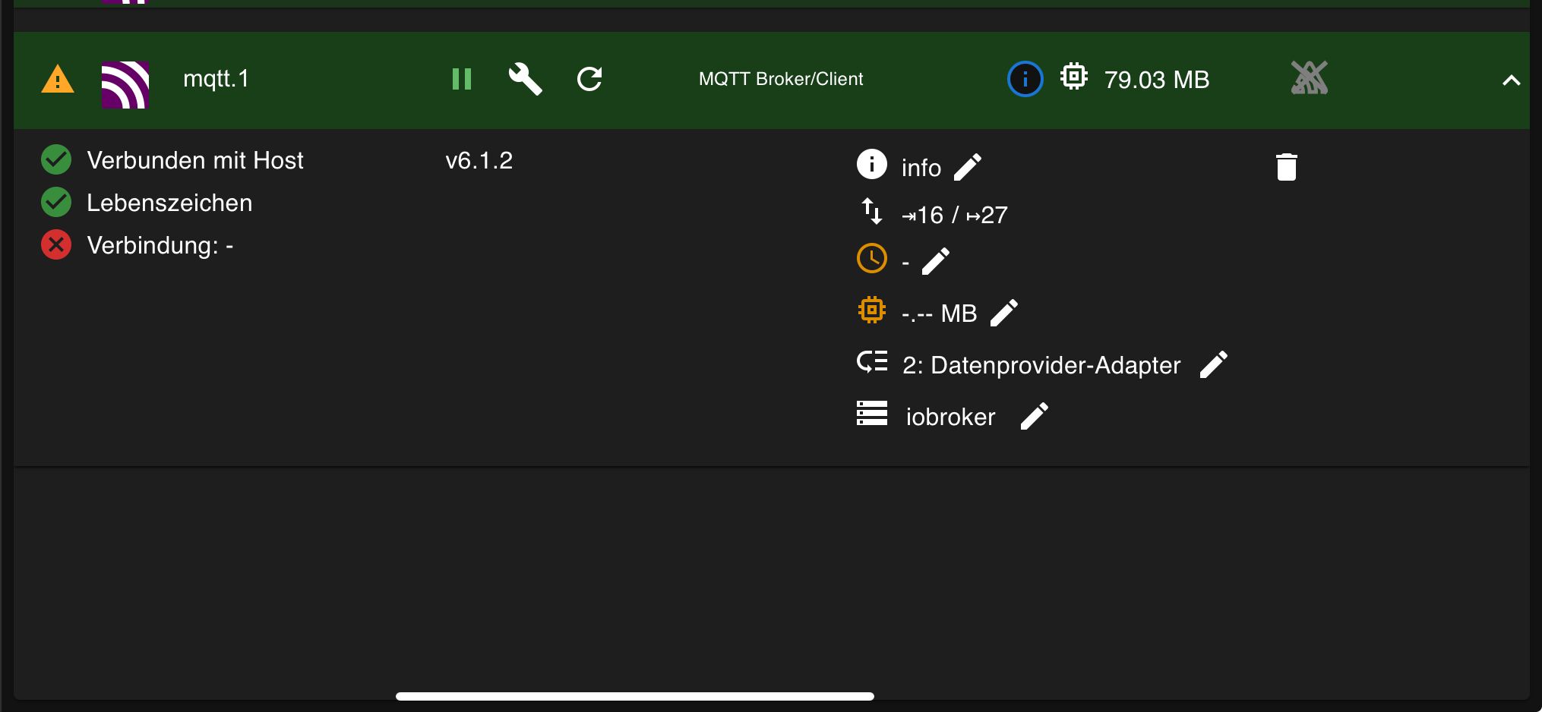Toggle the crossed-out compact group icon
Viewport: 1542px width, 712px height.
[x=1309, y=78]
